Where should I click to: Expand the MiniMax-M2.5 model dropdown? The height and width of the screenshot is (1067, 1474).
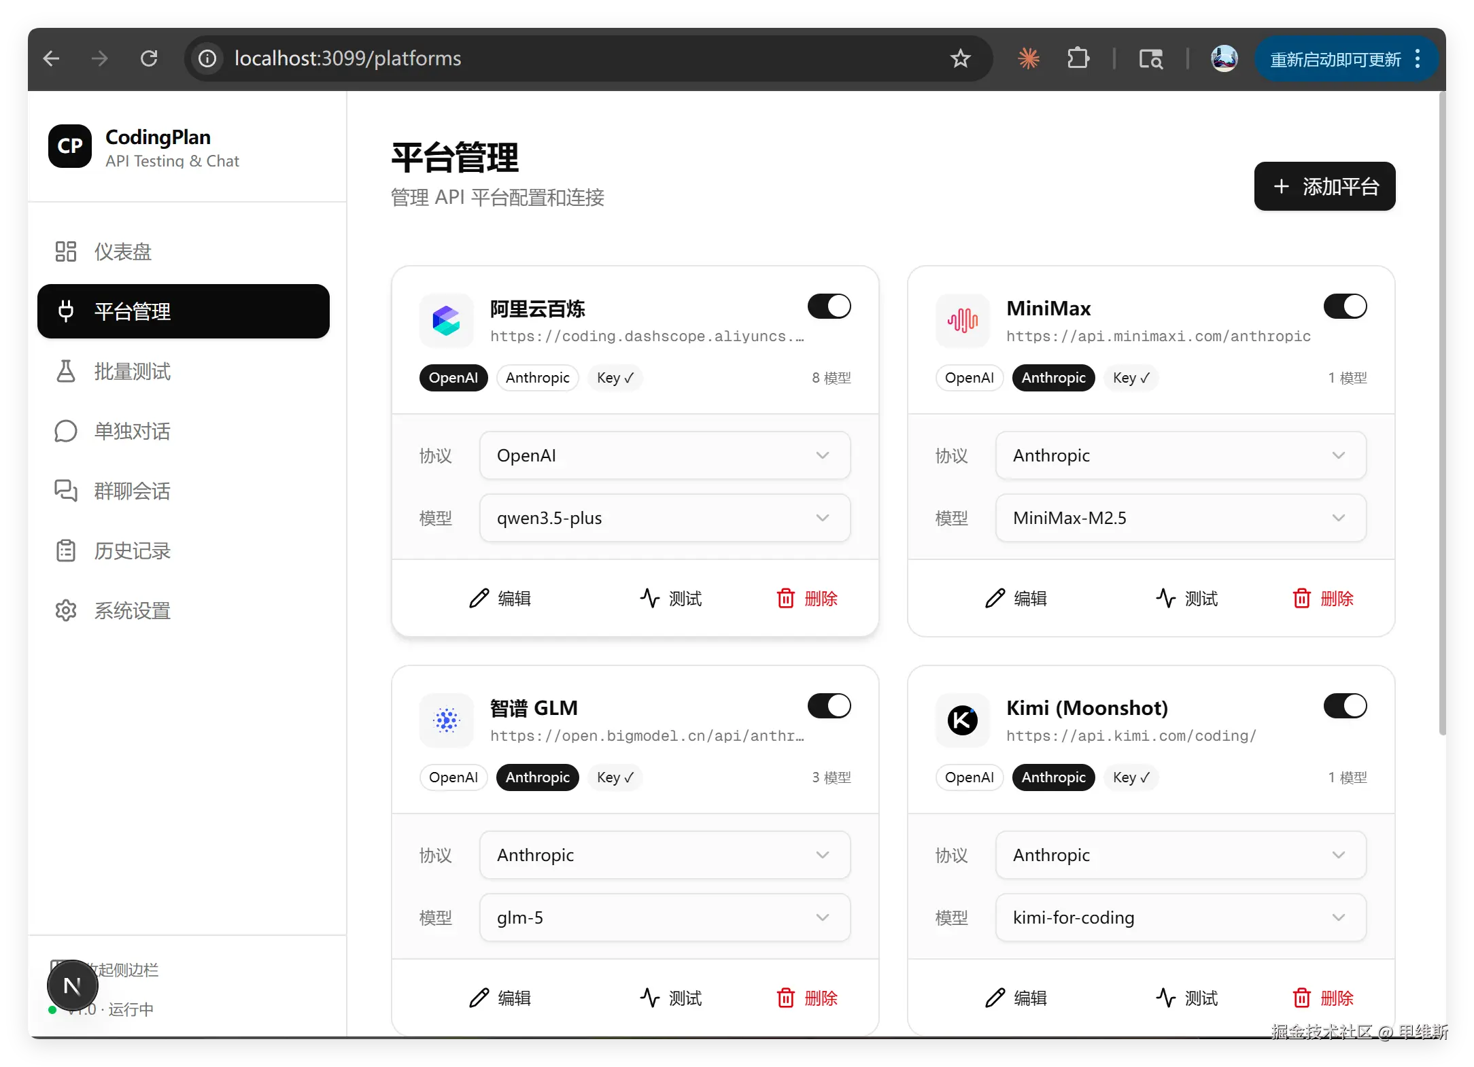[x=1180, y=518]
